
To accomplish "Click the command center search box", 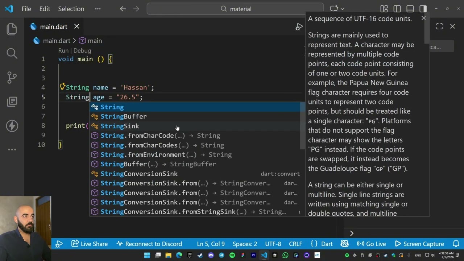I will pyautogui.click(x=235, y=9).
